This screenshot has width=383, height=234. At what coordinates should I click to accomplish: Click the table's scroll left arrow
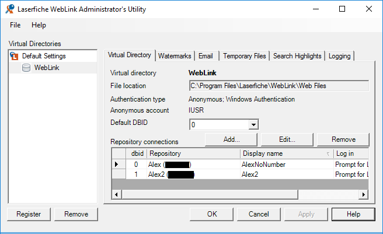coord(117,194)
